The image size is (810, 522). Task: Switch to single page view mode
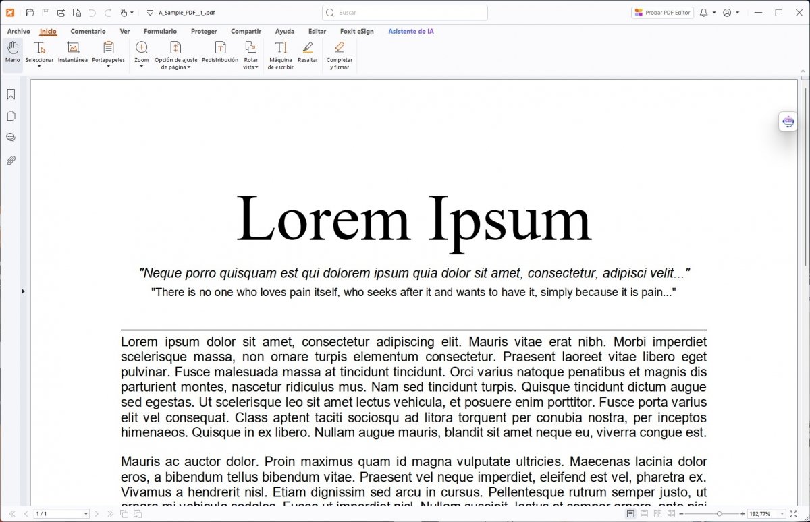coord(632,514)
